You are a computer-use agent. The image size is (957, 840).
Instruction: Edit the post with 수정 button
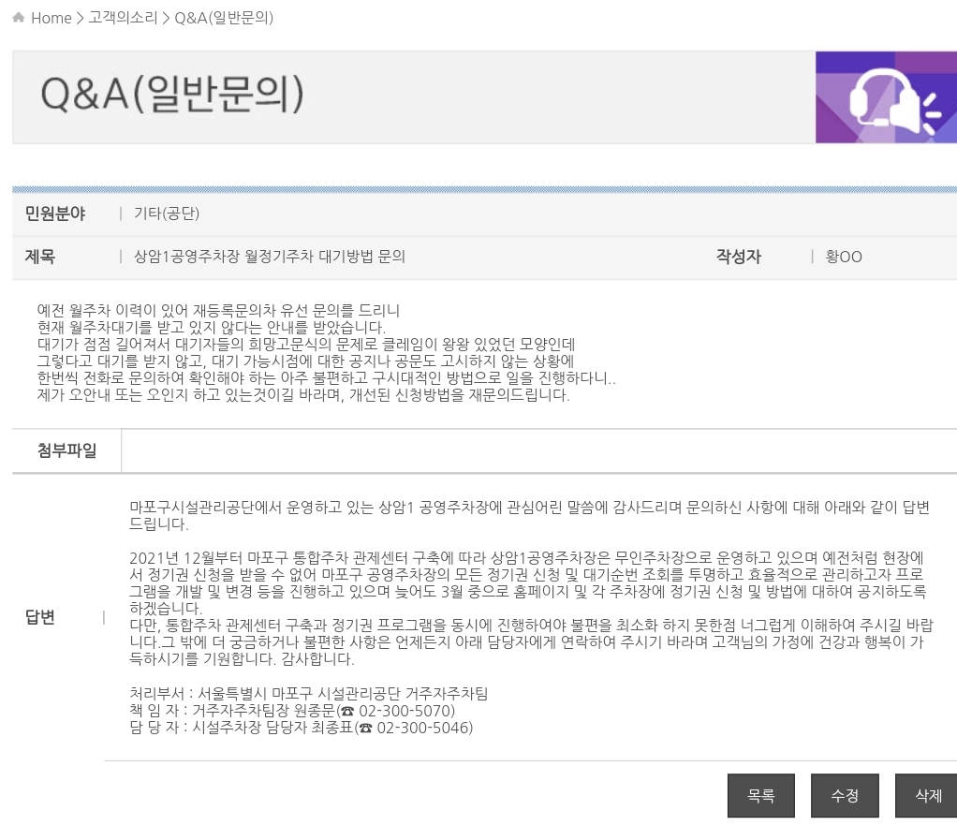click(x=844, y=796)
